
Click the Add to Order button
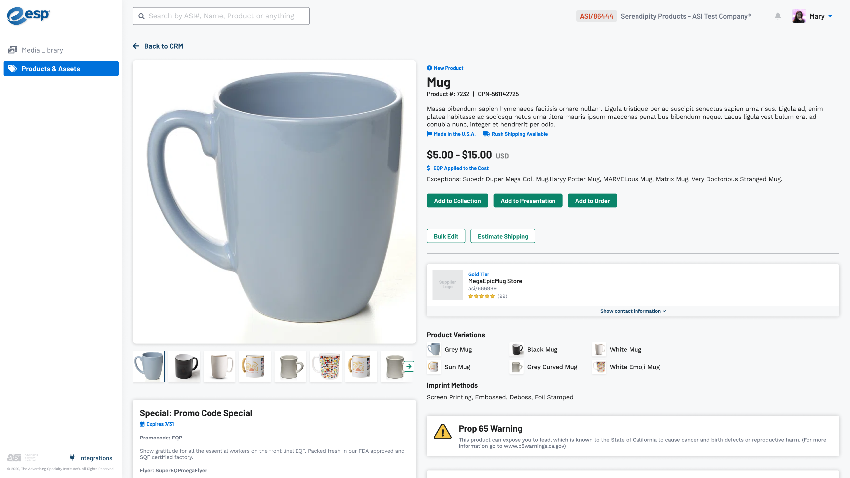pyautogui.click(x=592, y=201)
